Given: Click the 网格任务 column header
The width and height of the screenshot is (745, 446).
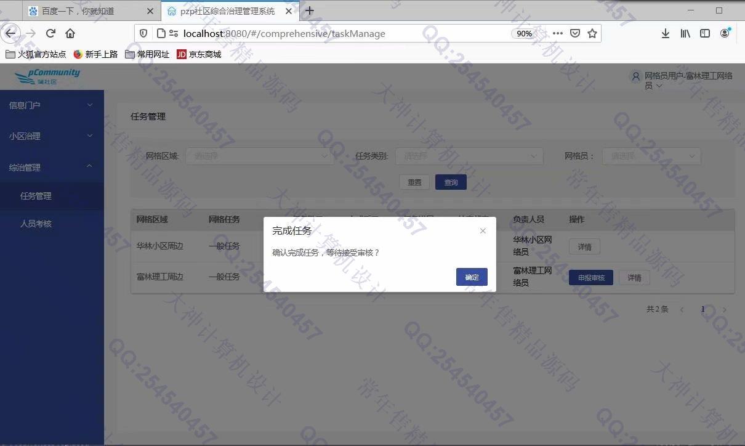Looking at the screenshot, I should pyautogui.click(x=224, y=219).
